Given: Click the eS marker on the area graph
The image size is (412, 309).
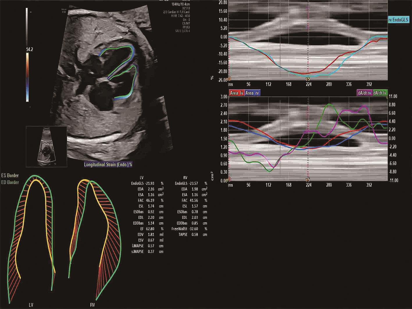Looking at the screenshot, I should point(308,180).
